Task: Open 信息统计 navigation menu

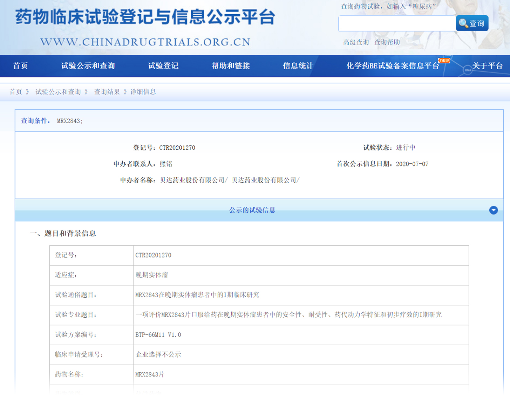Action: click(x=298, y=66)
